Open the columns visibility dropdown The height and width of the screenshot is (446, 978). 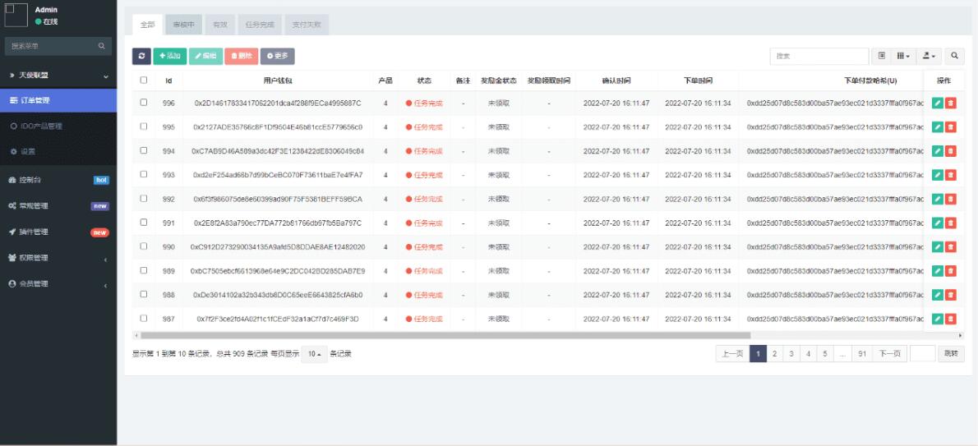coord(903,56)
